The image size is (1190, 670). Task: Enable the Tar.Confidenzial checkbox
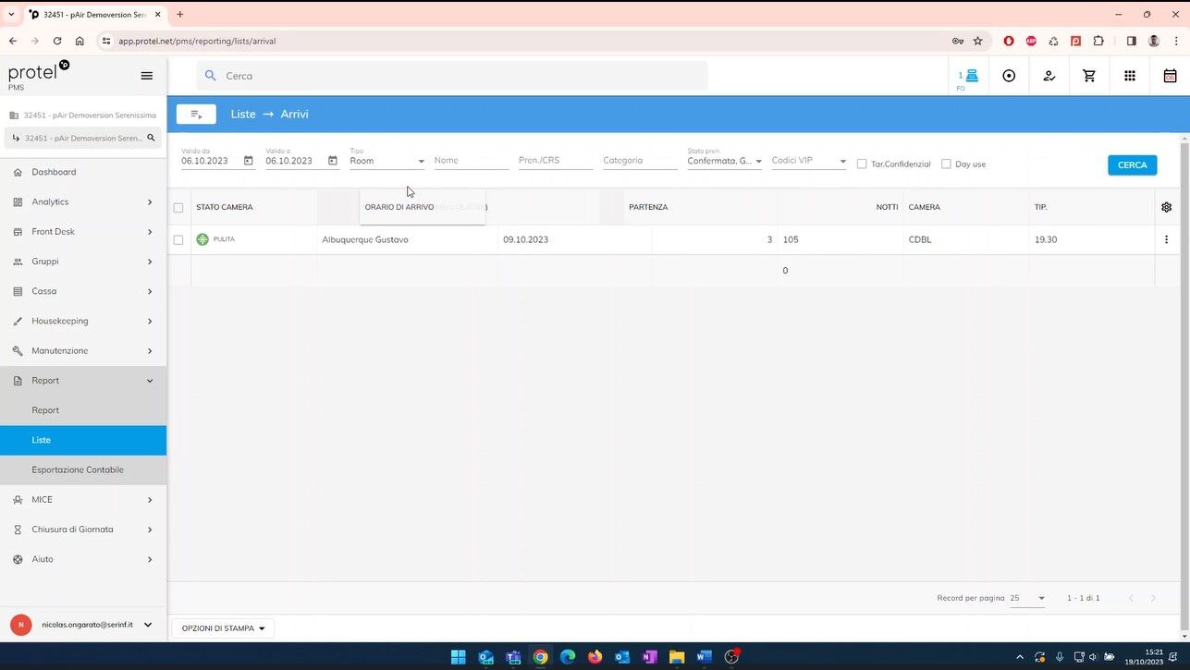[x=862, y=164]
